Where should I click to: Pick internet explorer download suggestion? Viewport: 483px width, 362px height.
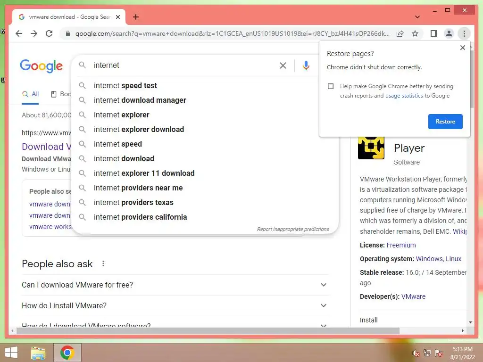[x=205, y=129]
